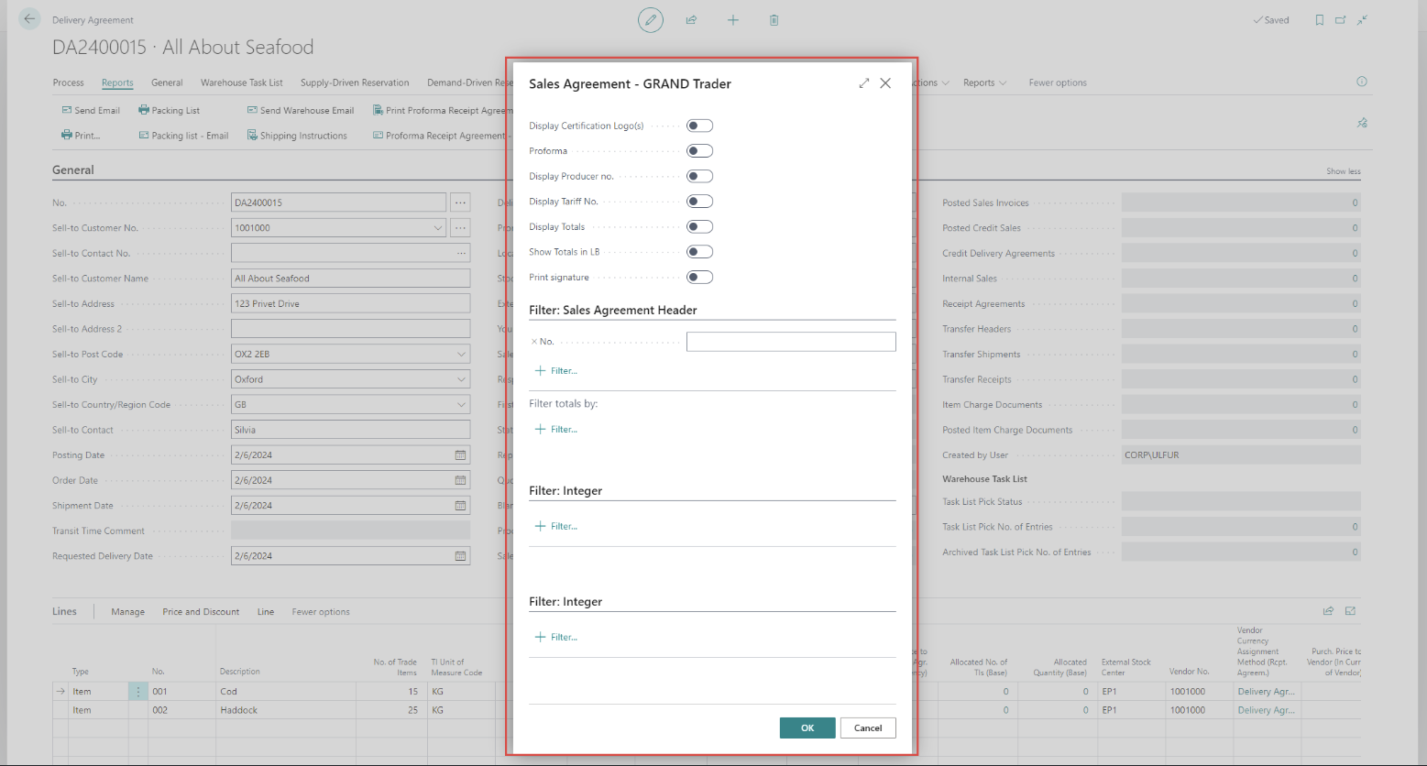Image resolution: width=1427 pixels, height=766 pixels.
Task: Add a filter under Filter totals by
Action: pos(556,429)
